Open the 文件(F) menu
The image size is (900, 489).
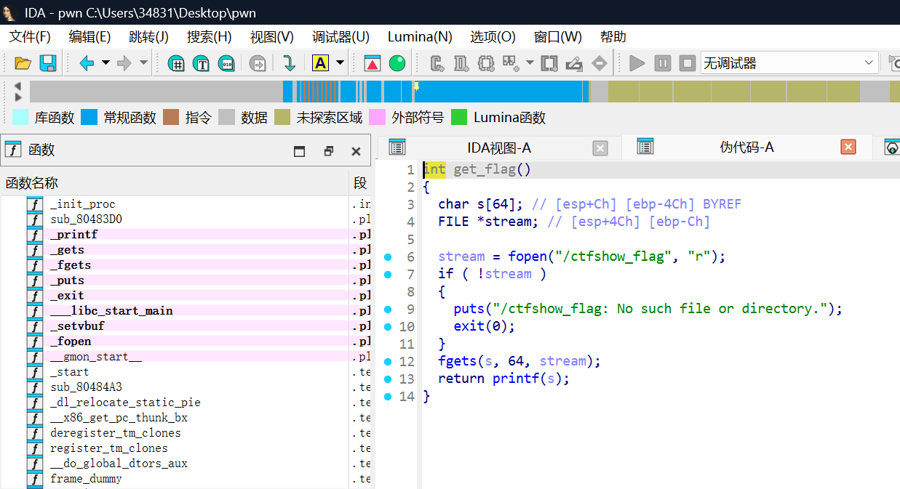pos(30,36)
